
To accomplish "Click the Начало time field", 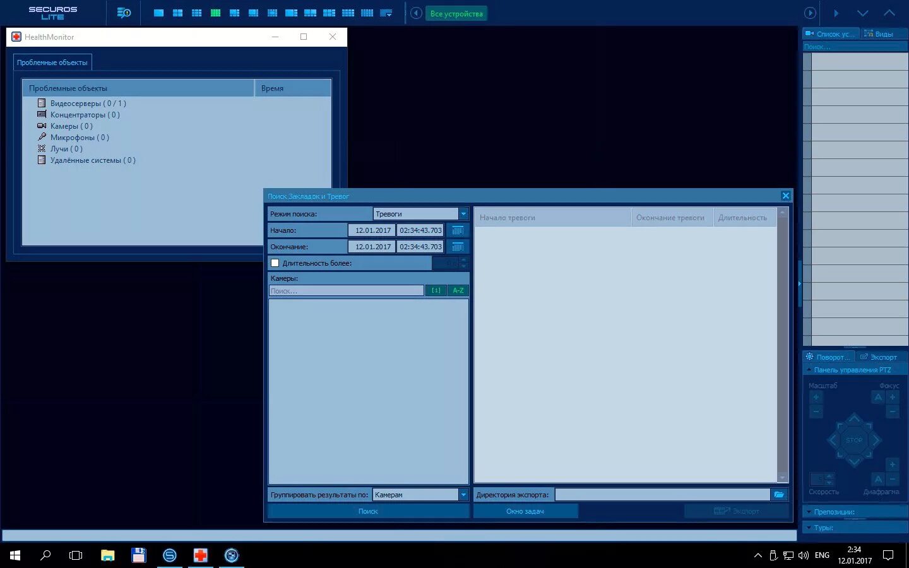I will click(x=420, y=230).
